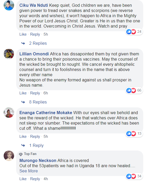Viewport: 149px width, 182px height.
Task: Click the reply arrow icon beside 8 Replies
Action: pyautogui.click(x=23, y=102)
